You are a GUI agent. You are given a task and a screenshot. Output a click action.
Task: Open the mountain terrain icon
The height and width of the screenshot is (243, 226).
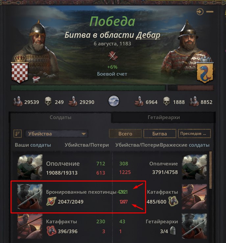pos(113,101)
